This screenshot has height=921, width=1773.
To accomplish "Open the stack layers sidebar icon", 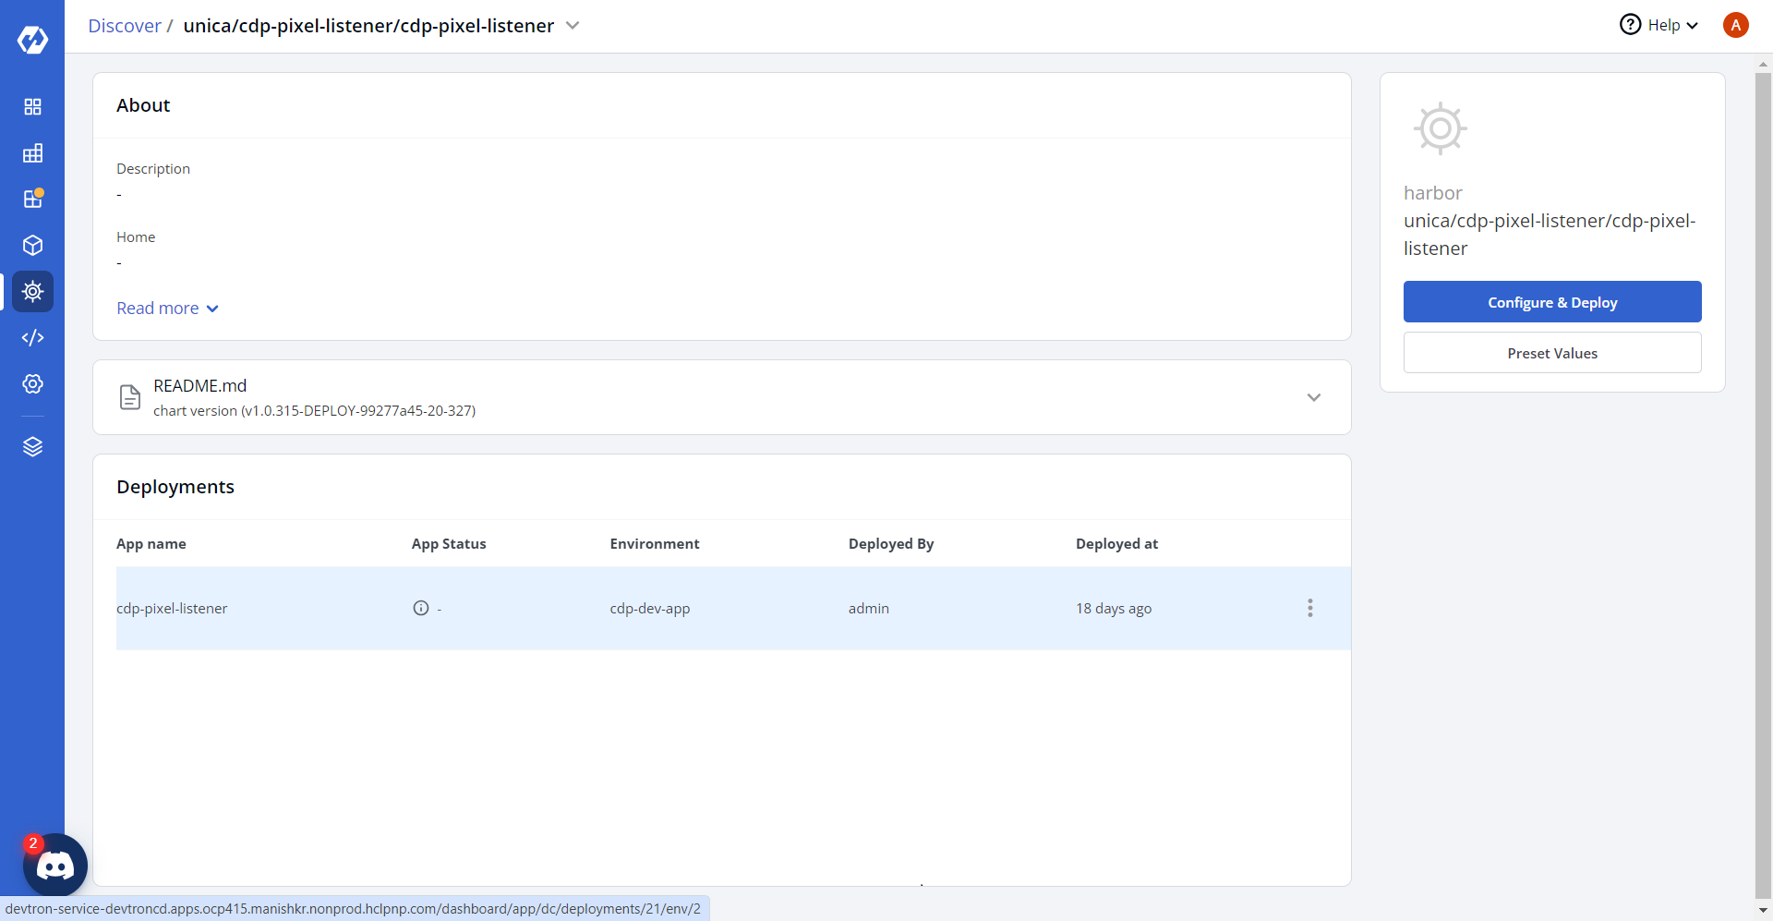I will pos(32,447).
